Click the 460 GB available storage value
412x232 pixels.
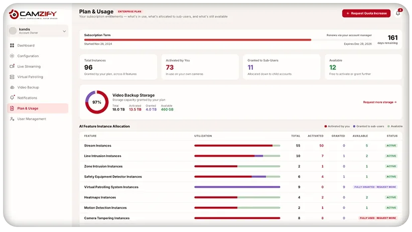pos(167,109)
